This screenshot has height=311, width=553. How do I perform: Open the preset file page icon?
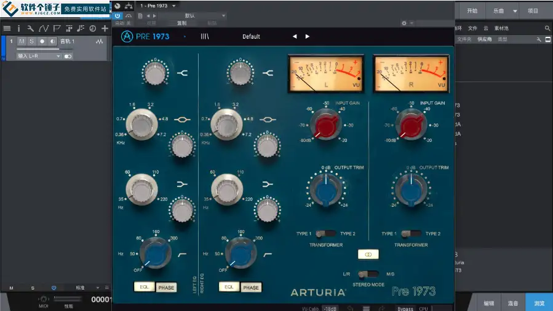(x=140, y=16)
